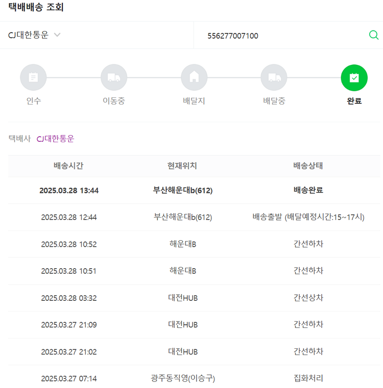Click the 이동중 truck step icon
This screenshot has width=383, height=388.
click(x=113, y=77)
